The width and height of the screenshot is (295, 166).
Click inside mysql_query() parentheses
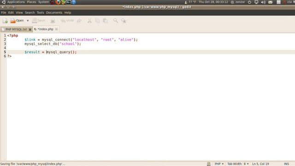72,52
